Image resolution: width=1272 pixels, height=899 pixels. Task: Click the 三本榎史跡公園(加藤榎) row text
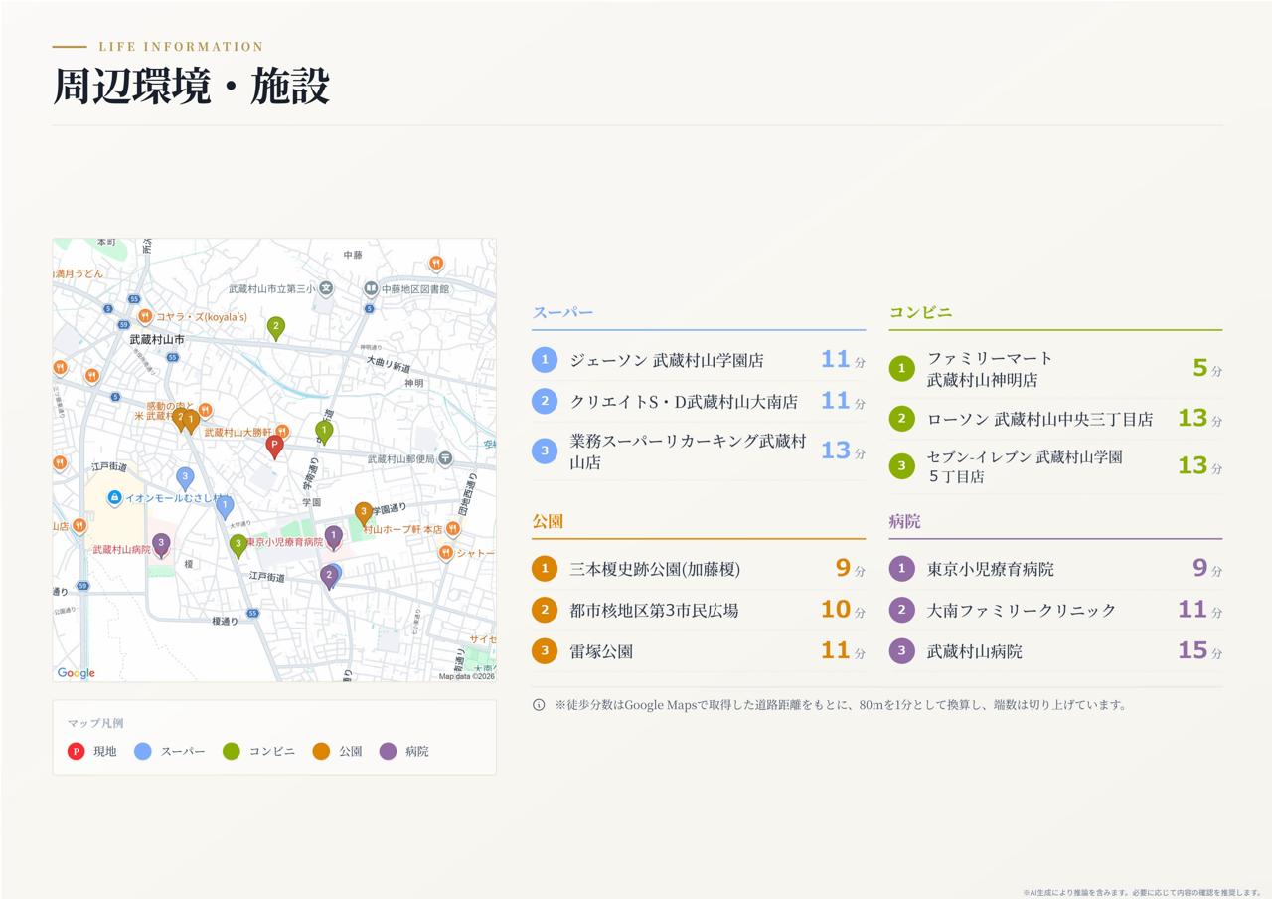point(655,569)
